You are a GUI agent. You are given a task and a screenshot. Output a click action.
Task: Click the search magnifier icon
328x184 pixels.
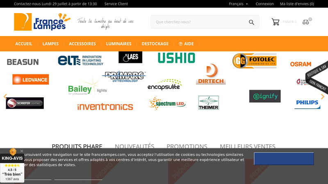[x=251, y=22]
